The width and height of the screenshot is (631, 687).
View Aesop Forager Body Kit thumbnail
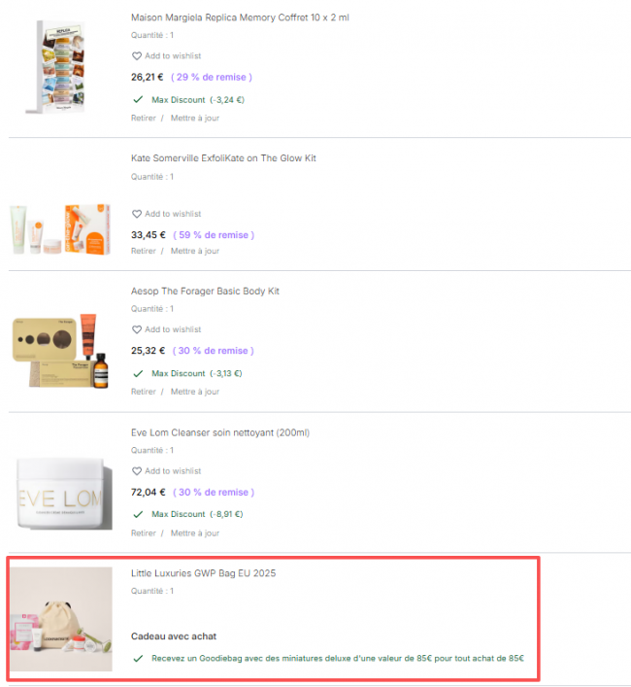click(x=60, y=351)
